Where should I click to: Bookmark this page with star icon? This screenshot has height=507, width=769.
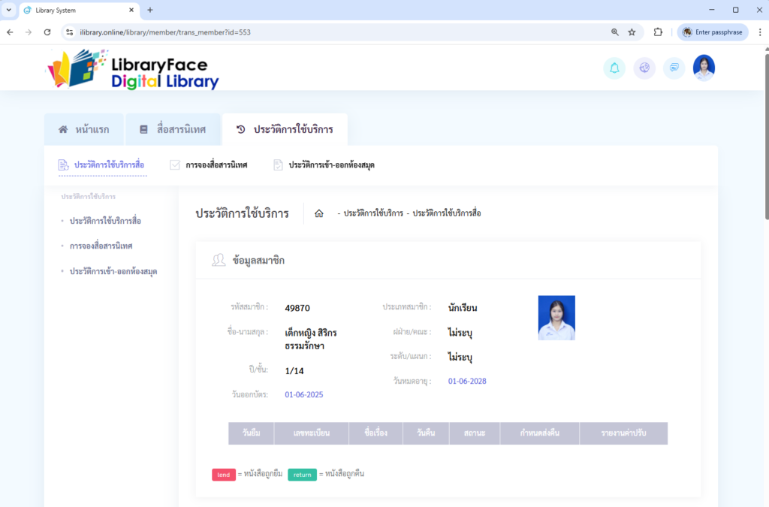(x=632, y=32)
